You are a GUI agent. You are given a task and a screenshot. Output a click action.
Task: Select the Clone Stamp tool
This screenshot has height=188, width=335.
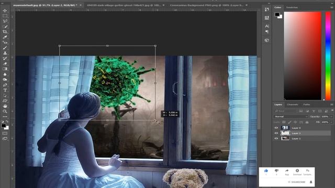(x=5, y=53)
